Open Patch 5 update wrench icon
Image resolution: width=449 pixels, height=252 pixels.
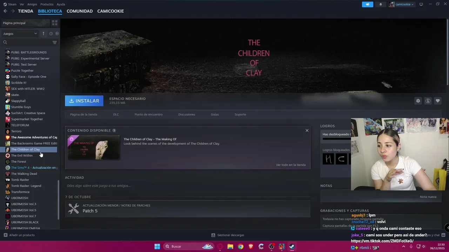coord(74,209)
